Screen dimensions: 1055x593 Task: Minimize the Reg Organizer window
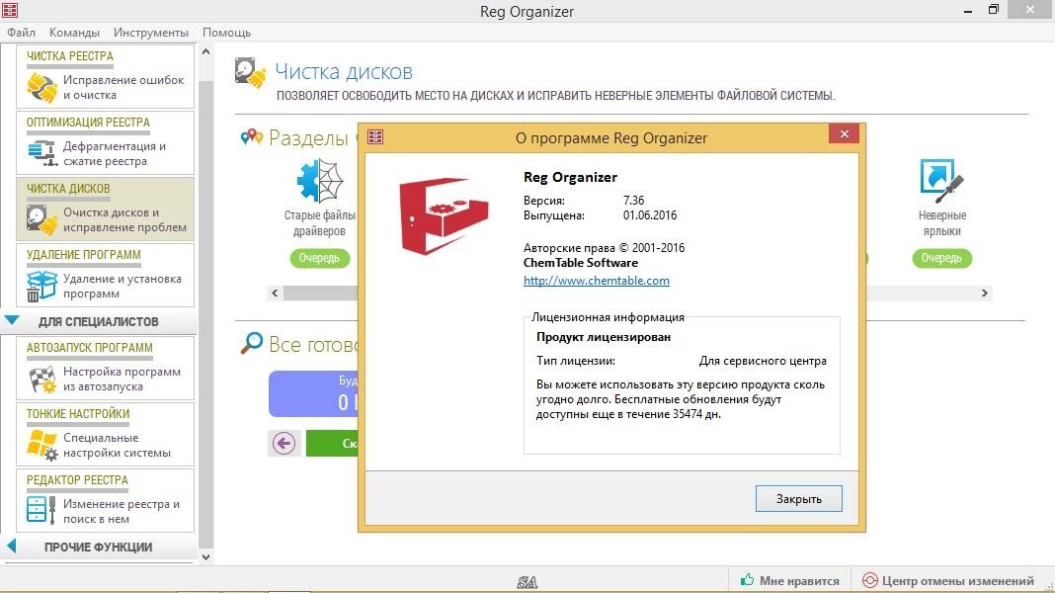967,10
